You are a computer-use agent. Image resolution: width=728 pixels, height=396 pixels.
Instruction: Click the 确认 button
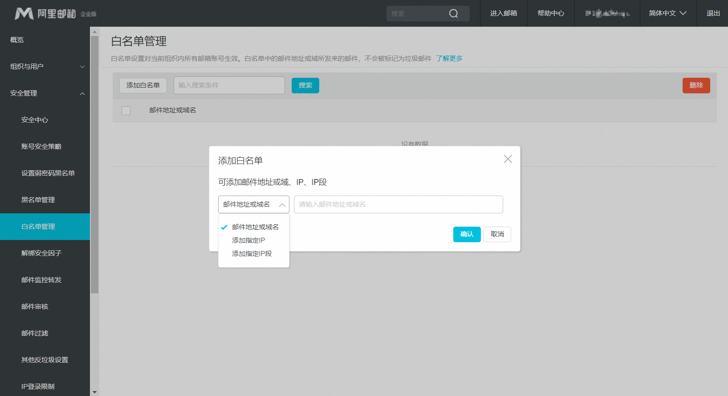point(467,234)
